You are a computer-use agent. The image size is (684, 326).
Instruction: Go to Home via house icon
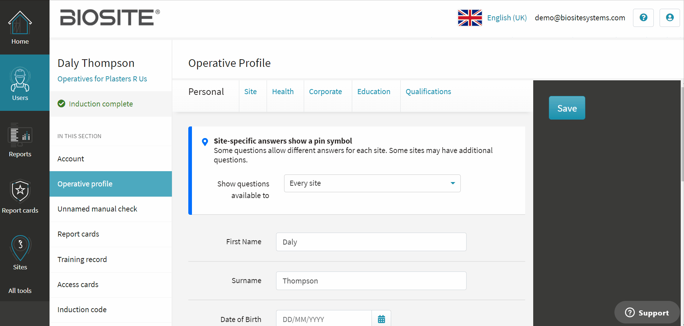[20, 23]
